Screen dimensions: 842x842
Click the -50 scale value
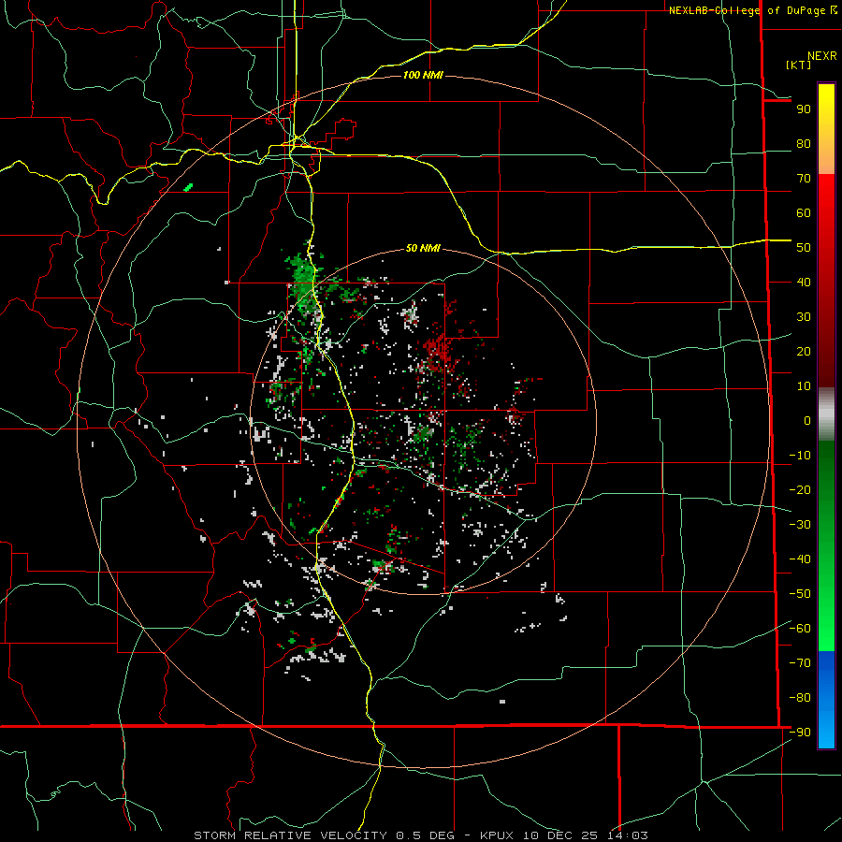click(x=800, y=594)
